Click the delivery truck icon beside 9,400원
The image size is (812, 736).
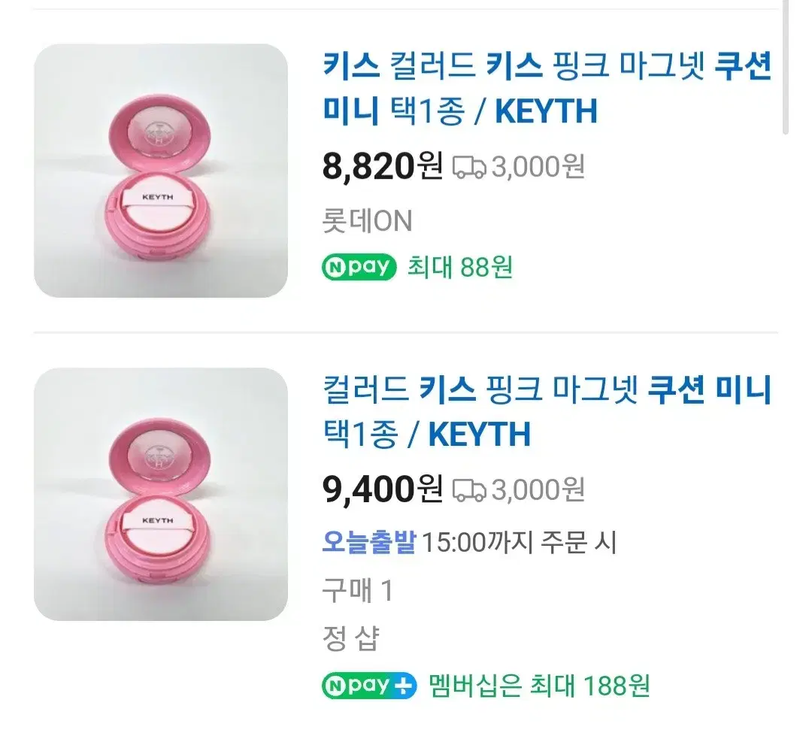click(x=469, y=490)
